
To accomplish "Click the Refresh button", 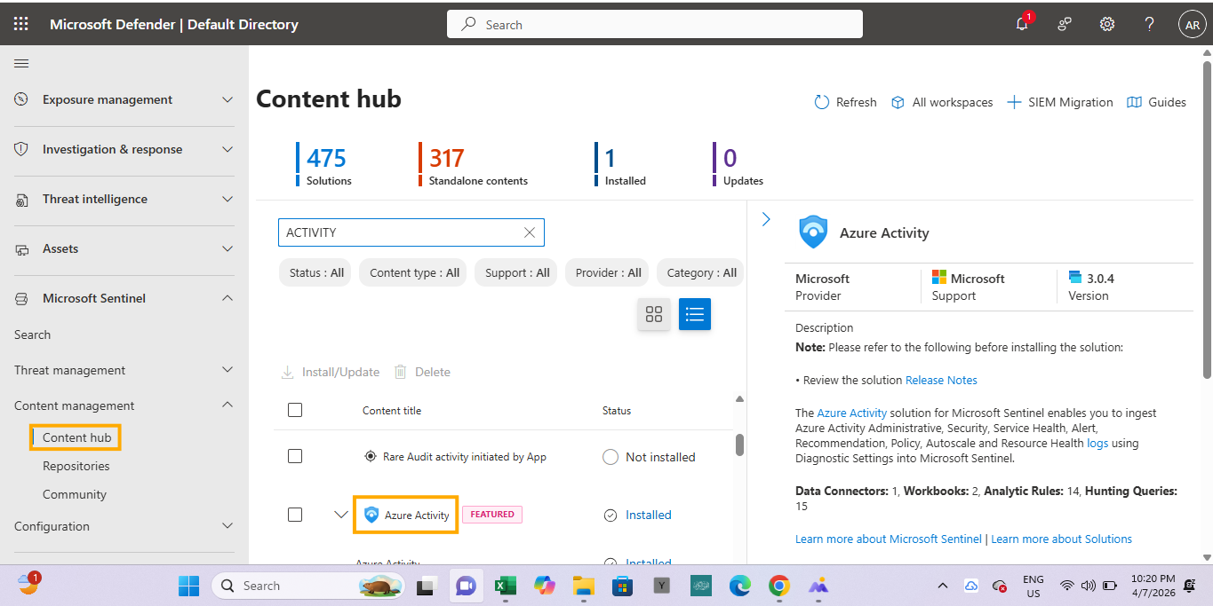I will coord(845,102).
